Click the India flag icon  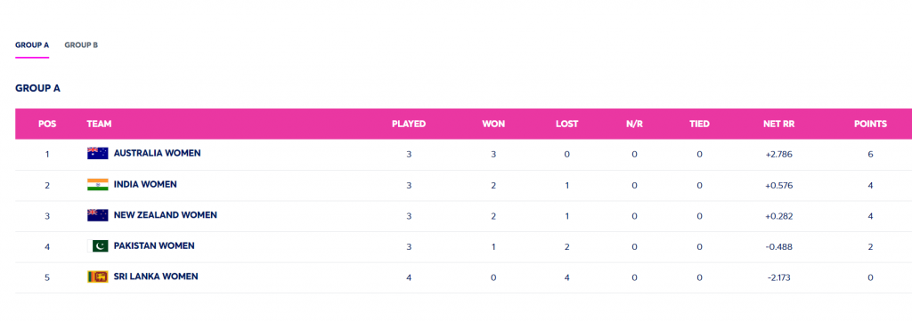[x=98, y=185]
